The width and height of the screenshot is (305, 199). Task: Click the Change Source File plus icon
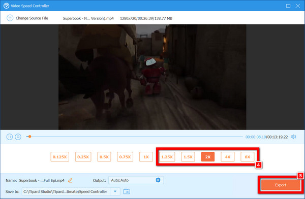point(10,18)
